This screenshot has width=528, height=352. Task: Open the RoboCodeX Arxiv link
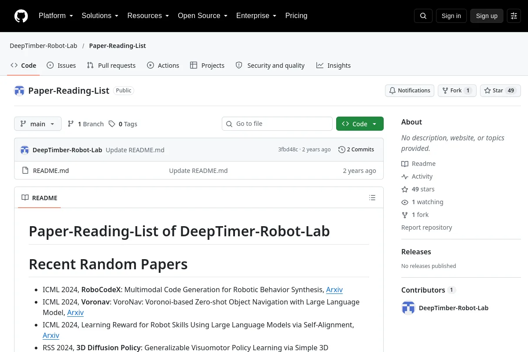click(x=334, y=290)
